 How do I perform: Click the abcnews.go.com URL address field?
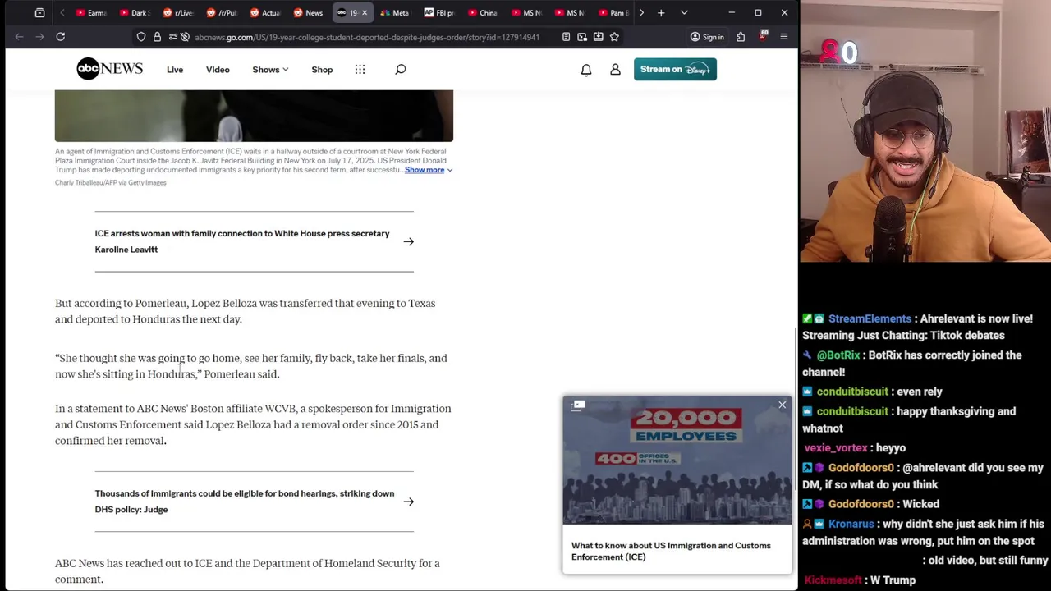(x=366, y=37)
